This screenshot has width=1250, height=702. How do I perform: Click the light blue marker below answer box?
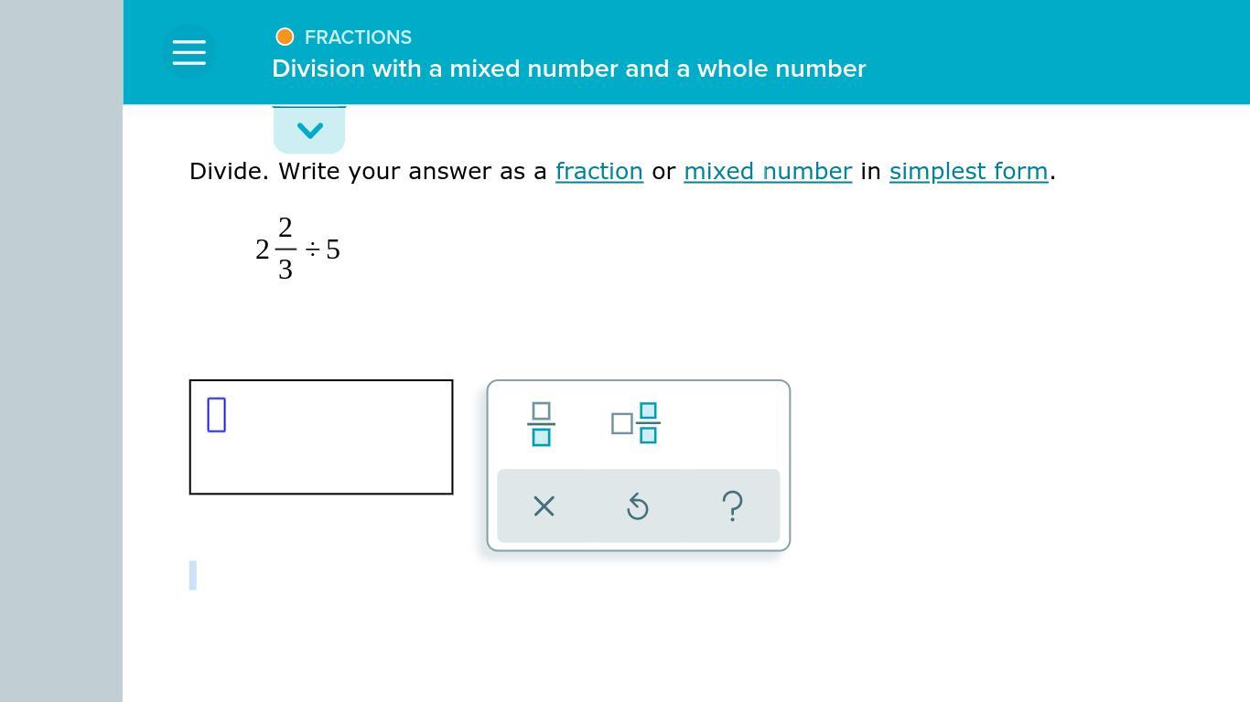(x=193, y=576)
